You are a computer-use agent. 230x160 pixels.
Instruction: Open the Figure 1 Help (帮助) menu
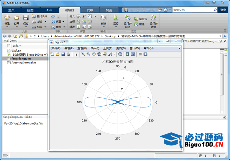pos(149,48)
